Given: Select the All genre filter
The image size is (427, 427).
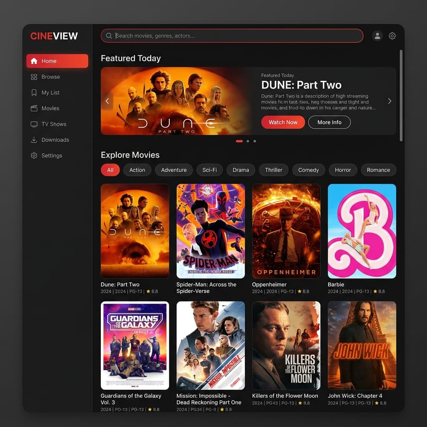Looking at the screenshot, I should point(110,170).
